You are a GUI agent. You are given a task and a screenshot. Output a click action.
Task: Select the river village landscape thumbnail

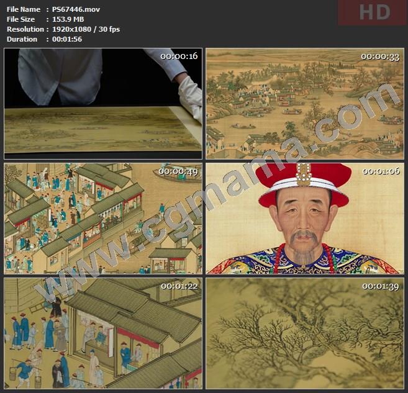(304, 104)
